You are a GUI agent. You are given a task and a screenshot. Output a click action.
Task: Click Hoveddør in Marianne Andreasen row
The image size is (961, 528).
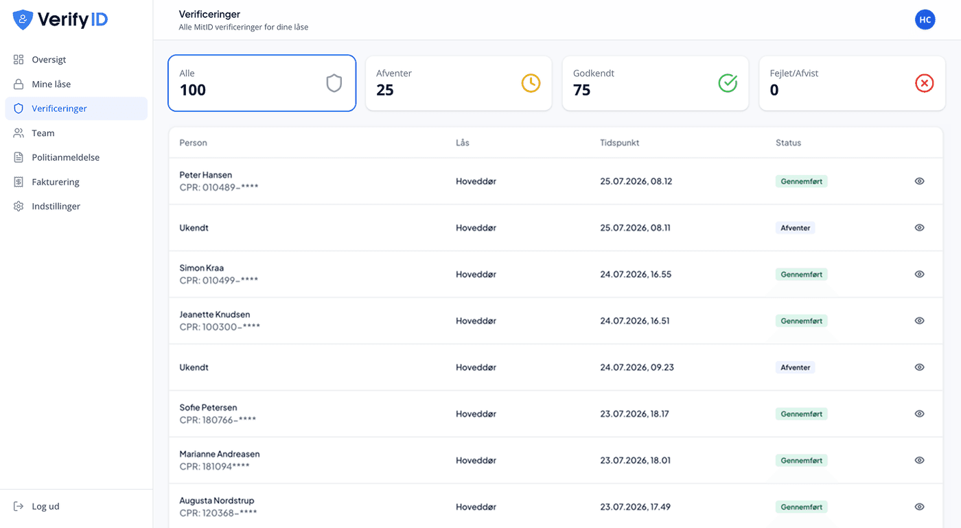click(x=476, y=460)
